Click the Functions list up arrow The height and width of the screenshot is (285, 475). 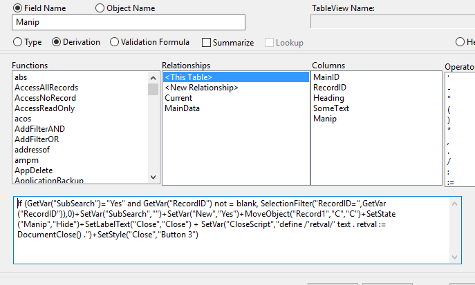[153, 78]
